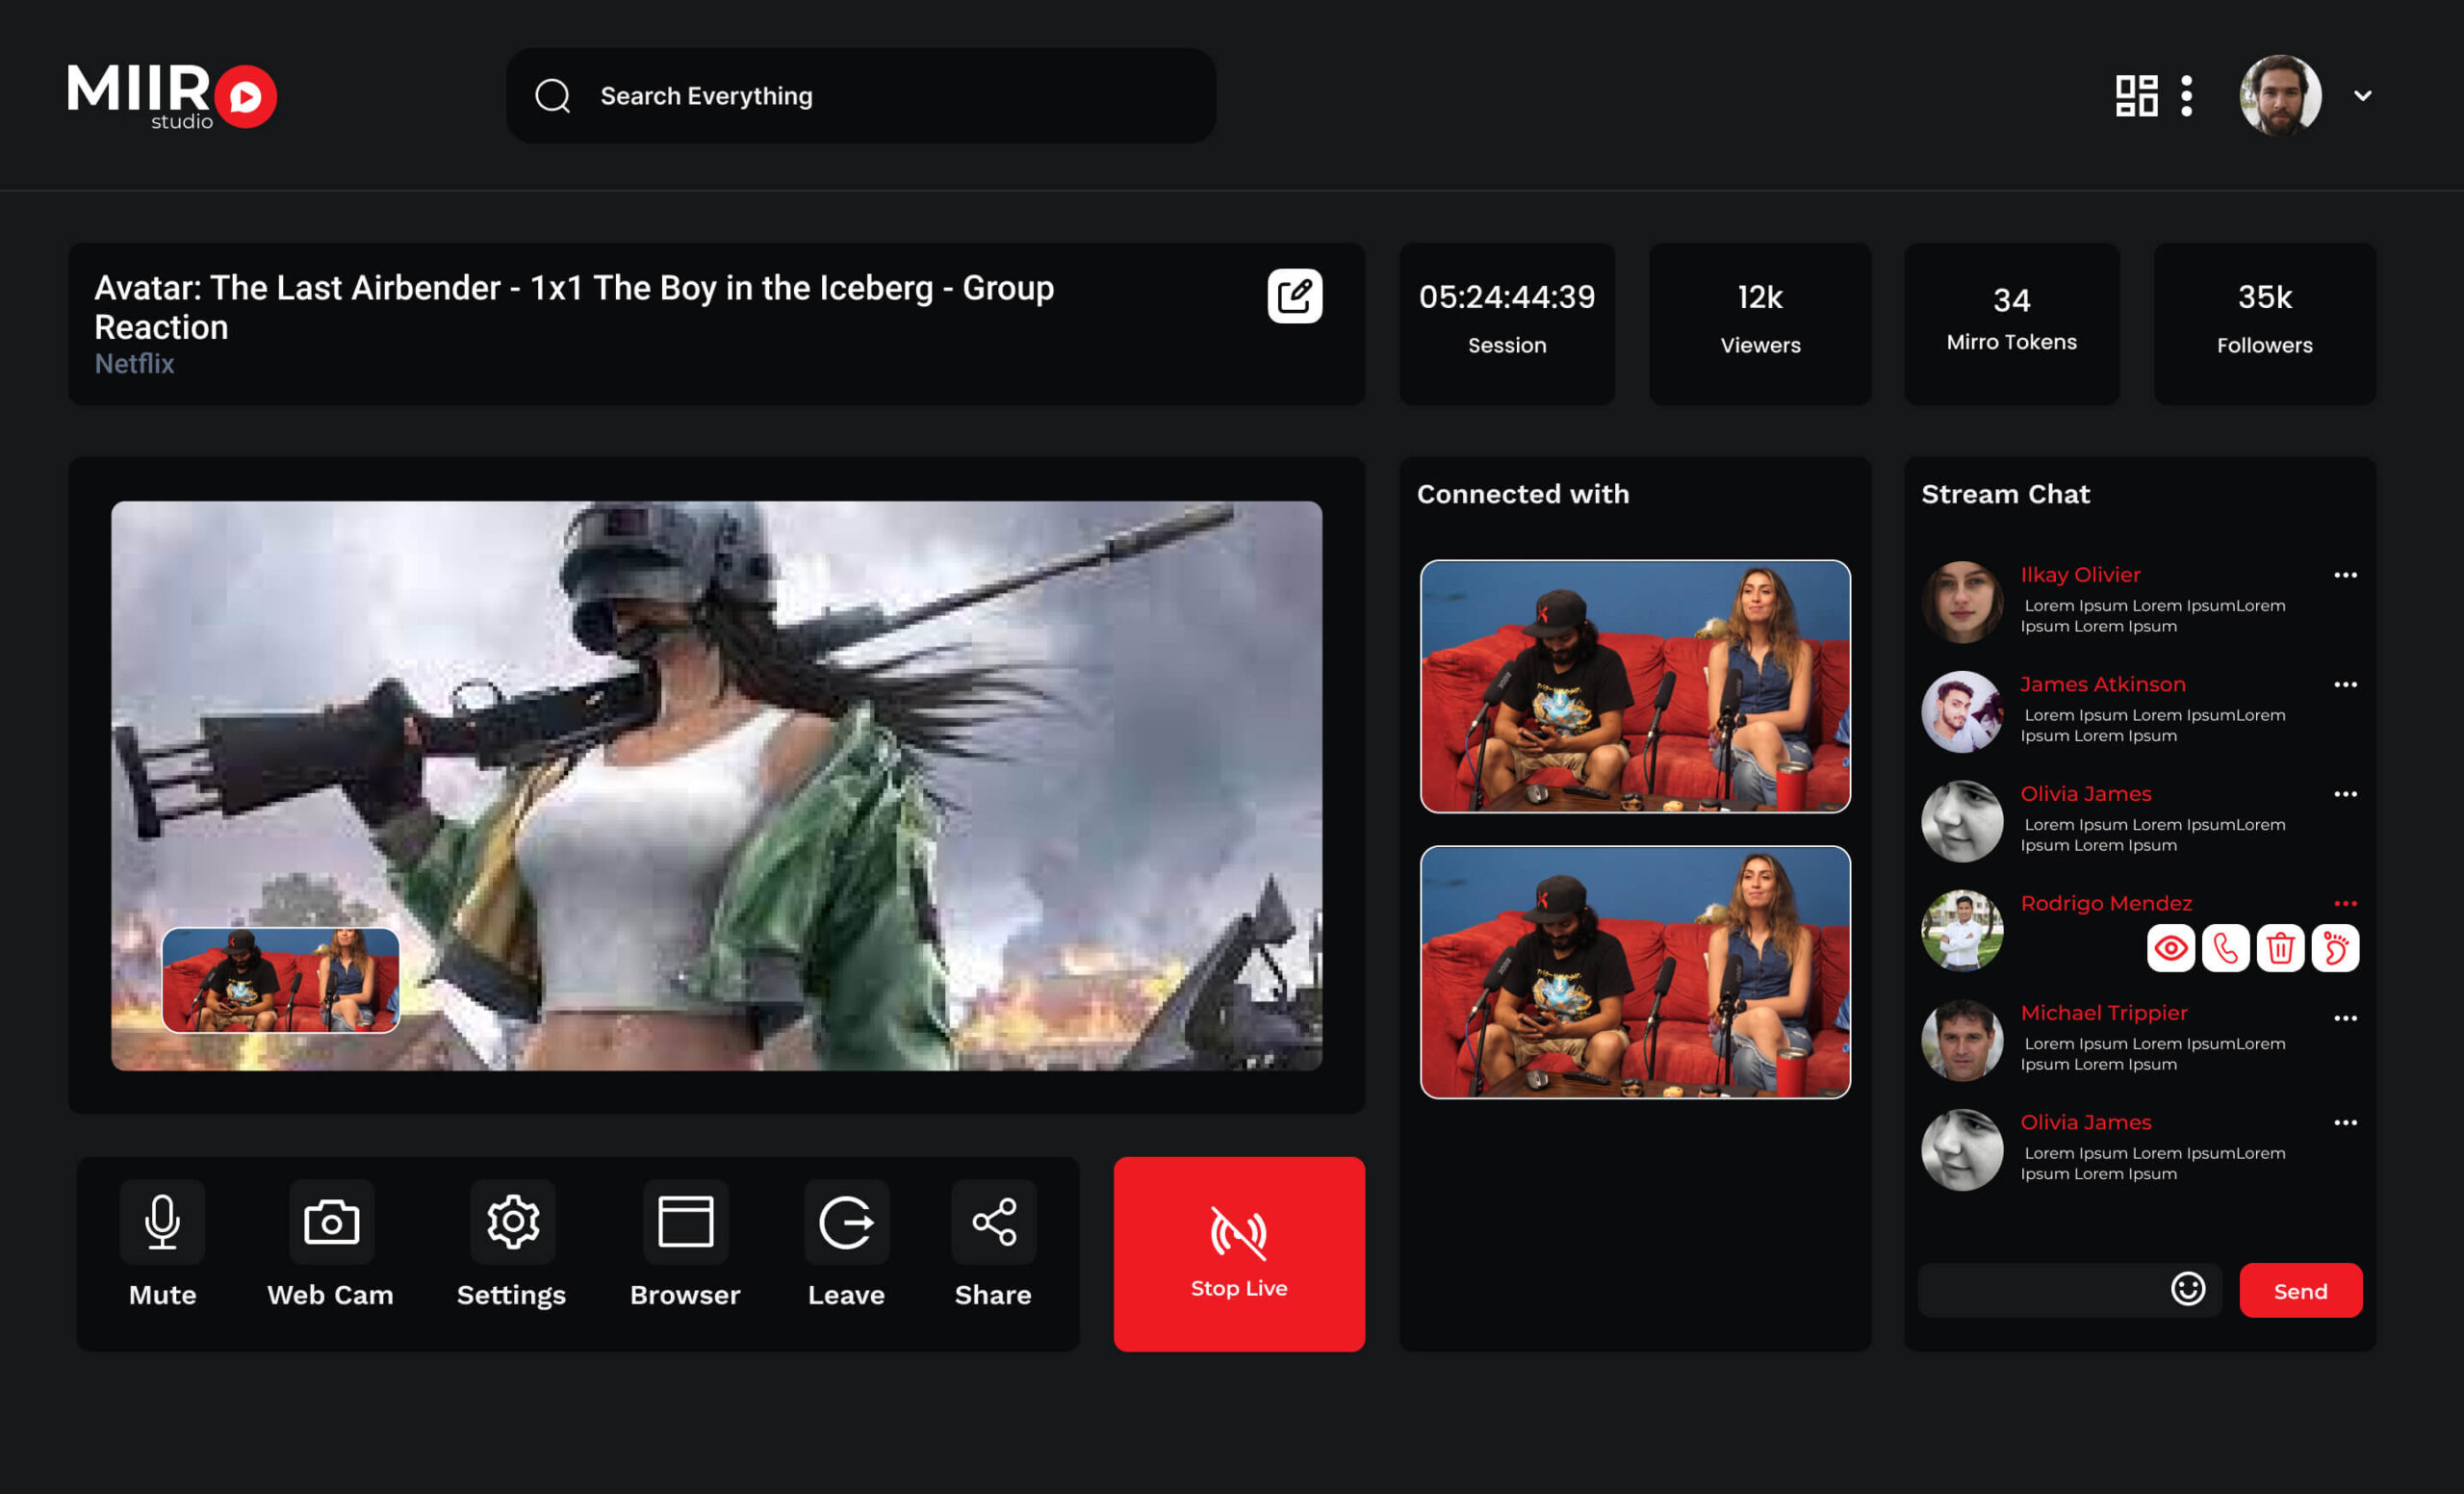
Task: Toggle the Mute microphone icon
Action: tap(162, 1222)
